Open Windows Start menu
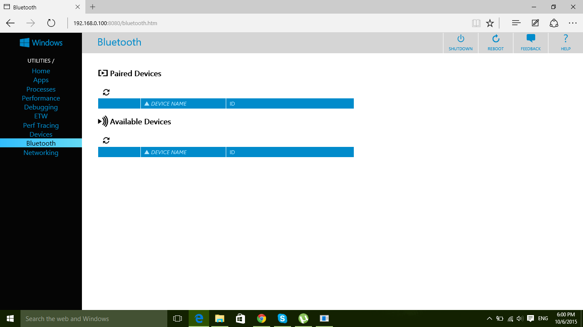This screenshot has height=327, width=583. point(10,318)
